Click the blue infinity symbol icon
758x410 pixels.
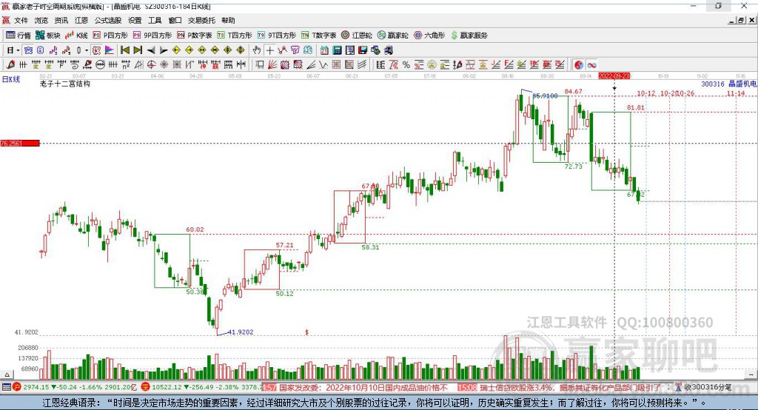click(x=591, y=65)
